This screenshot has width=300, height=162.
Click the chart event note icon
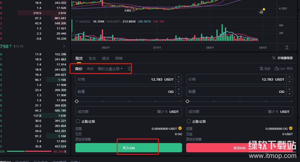coord(261,12)
